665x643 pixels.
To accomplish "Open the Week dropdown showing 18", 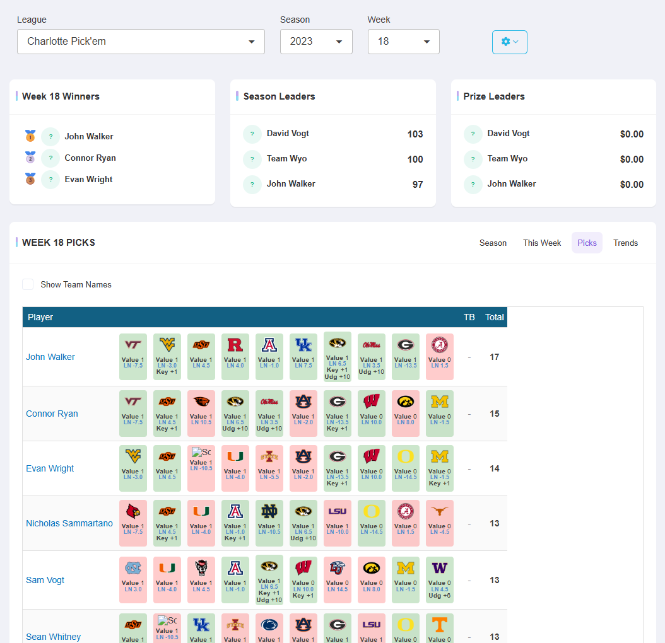I will click(403, 42).
